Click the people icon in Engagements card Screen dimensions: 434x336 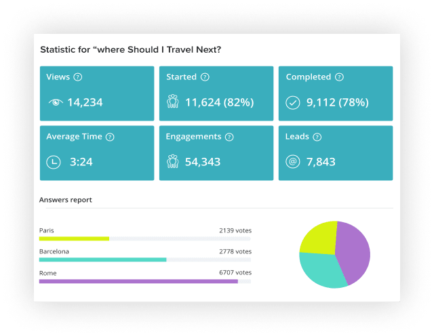(172, 162)
